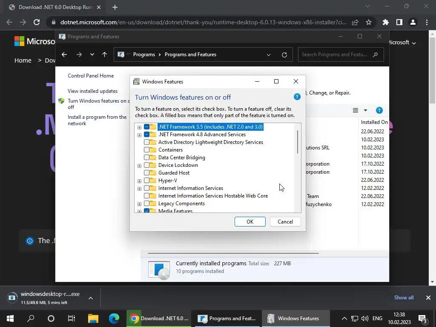The height and width of the screenshot is (327, 436).
Task: Confirm with the OK button
Action: click(250, 221)
